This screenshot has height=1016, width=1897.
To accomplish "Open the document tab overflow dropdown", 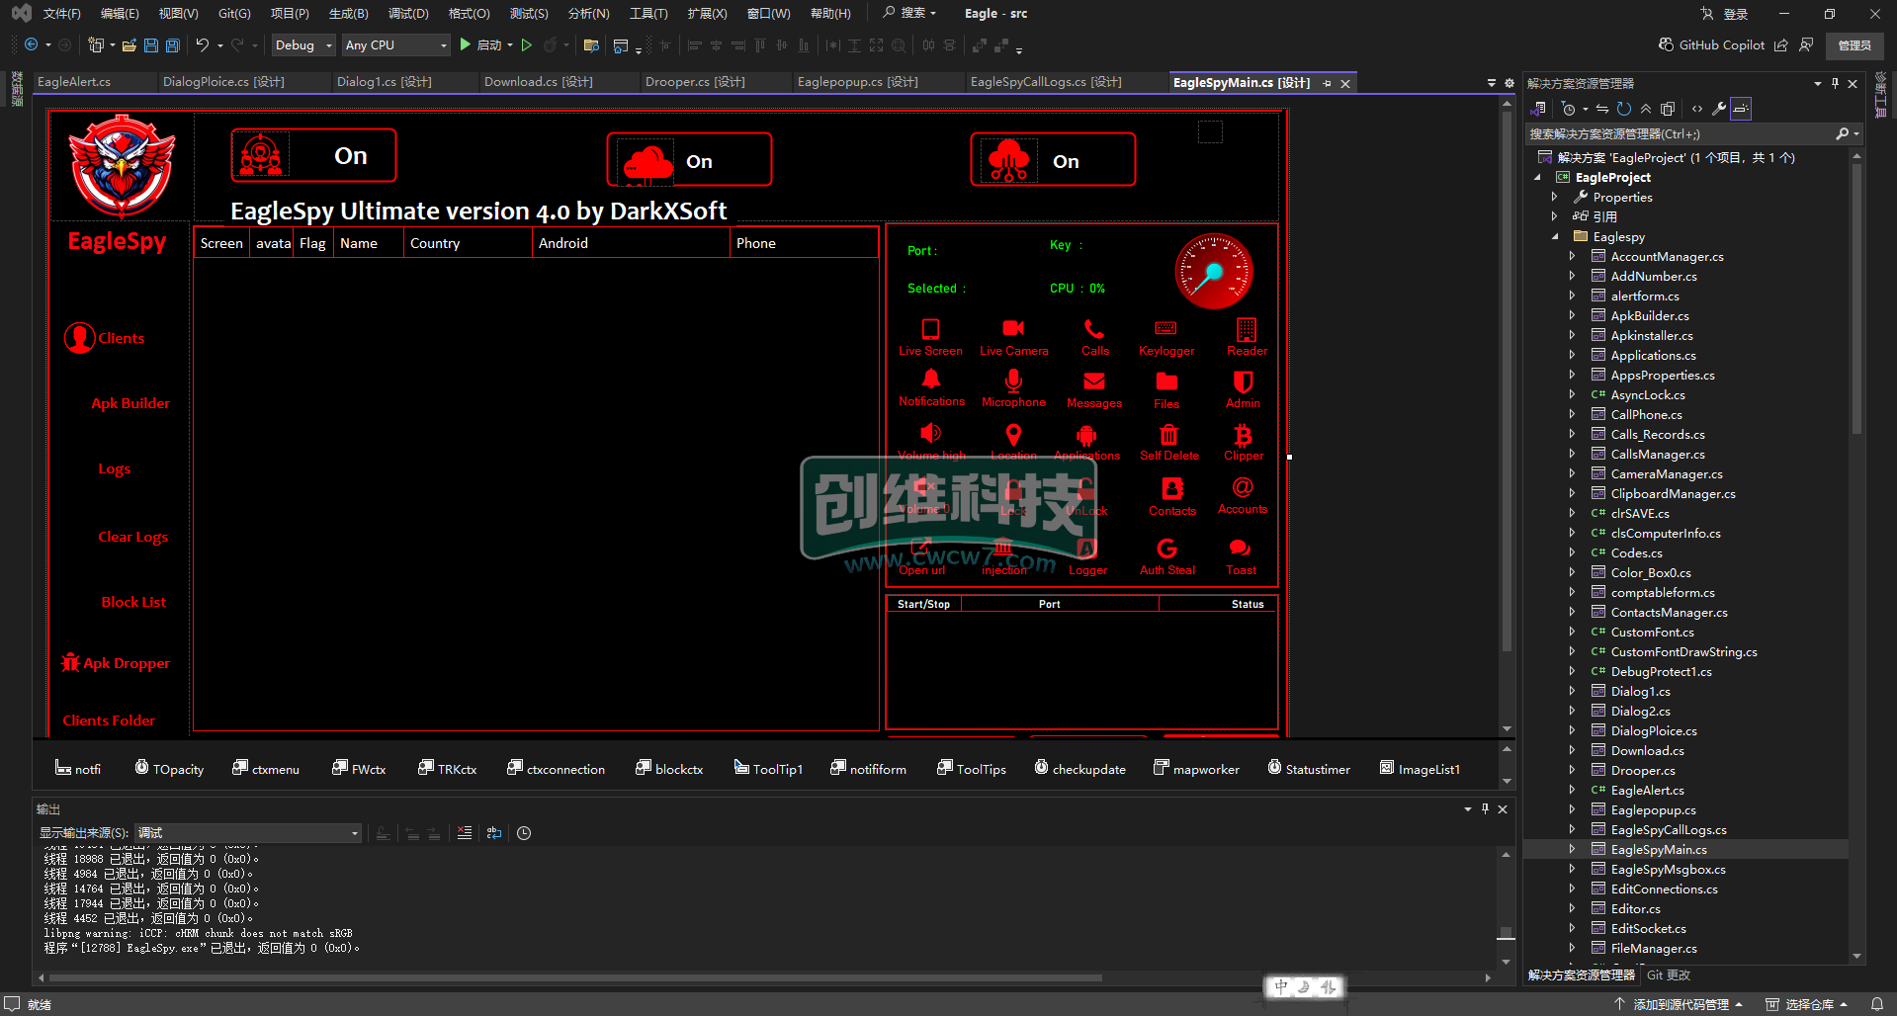I will (1492, 84).
